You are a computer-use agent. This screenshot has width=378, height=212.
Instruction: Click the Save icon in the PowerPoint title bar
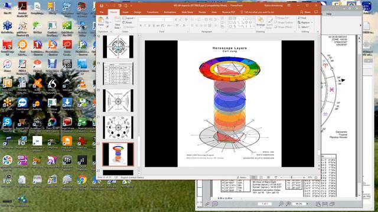click(x=102, y=5)
